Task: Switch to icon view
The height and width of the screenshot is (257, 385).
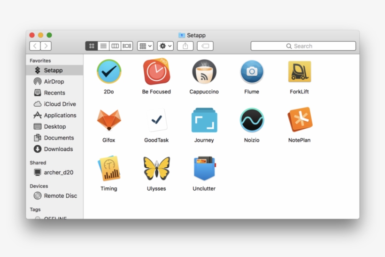Action: pos(92,46)
